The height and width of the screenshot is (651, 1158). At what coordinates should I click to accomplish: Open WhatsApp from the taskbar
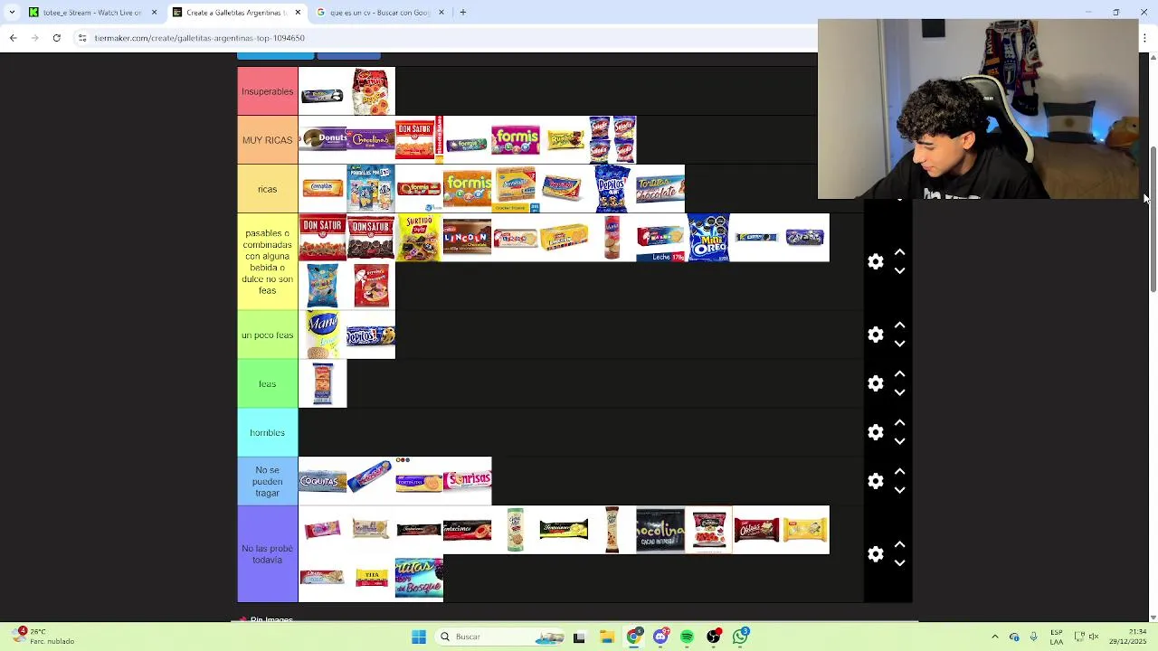coord(741,637)
